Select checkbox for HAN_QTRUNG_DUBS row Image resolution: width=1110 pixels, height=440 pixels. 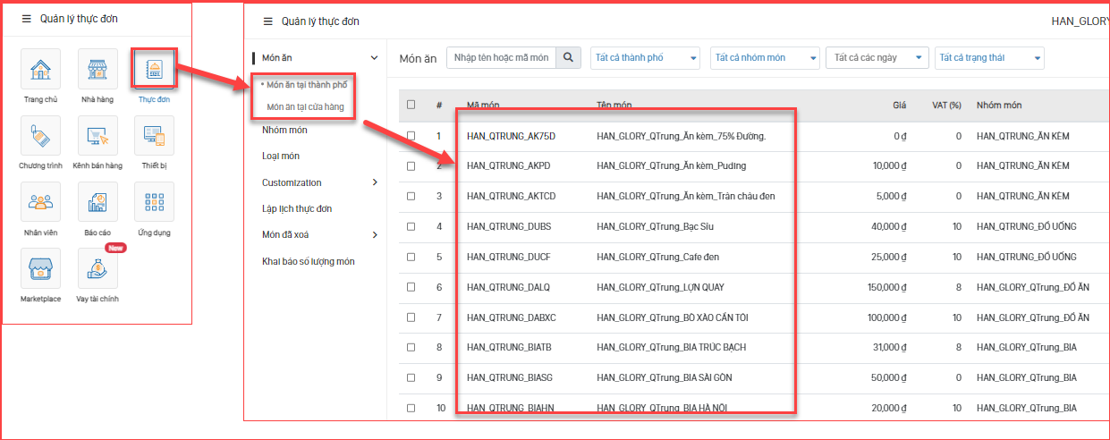point(411,226)
